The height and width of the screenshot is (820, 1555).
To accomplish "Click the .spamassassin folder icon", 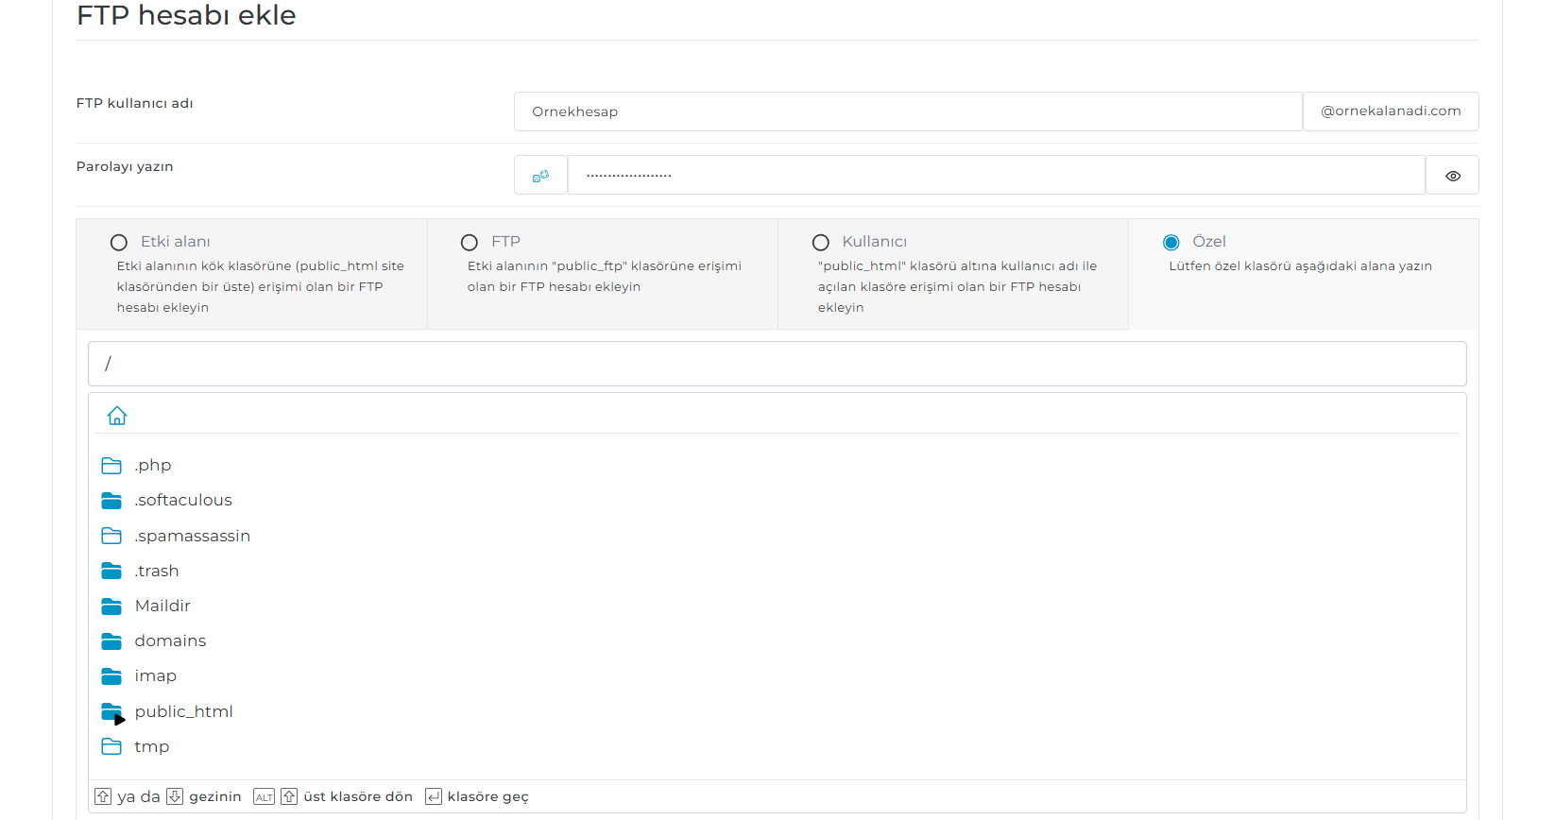I will point(111,536).
